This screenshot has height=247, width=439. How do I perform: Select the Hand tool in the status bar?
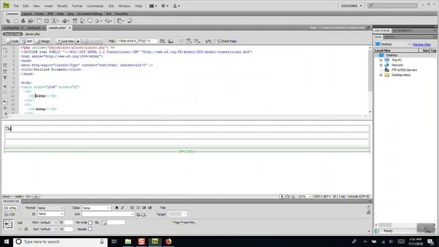pyautogui.click(x=287, y=197)
